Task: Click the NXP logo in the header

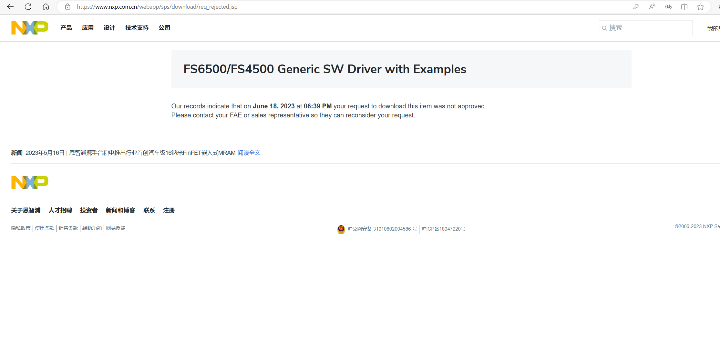Action: [29, 28]
